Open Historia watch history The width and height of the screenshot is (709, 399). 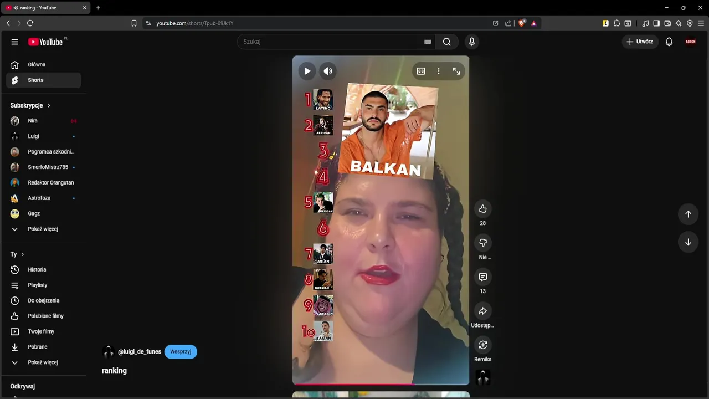tap(44, 270)
